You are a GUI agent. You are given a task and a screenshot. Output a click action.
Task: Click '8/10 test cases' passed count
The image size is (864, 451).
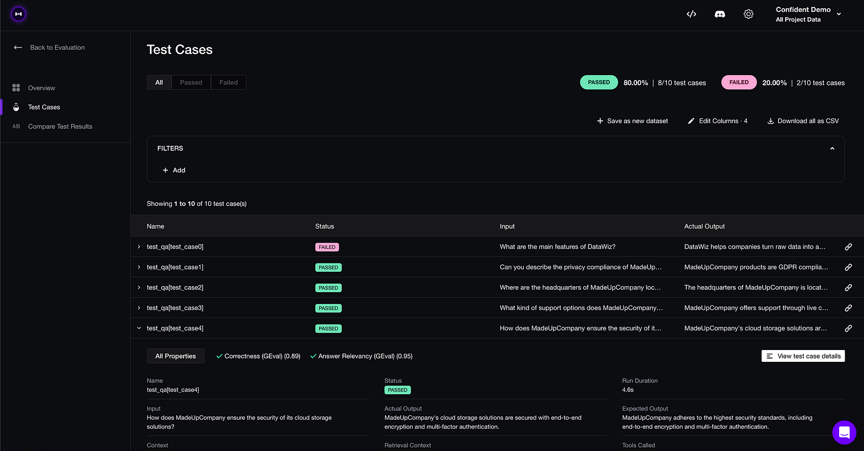pyautogui.click(x=682, y=83)
